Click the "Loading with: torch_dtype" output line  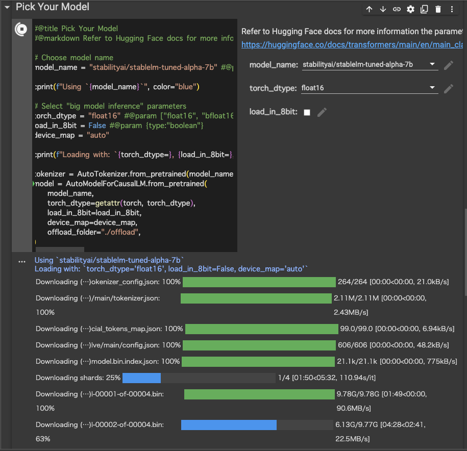171,269
